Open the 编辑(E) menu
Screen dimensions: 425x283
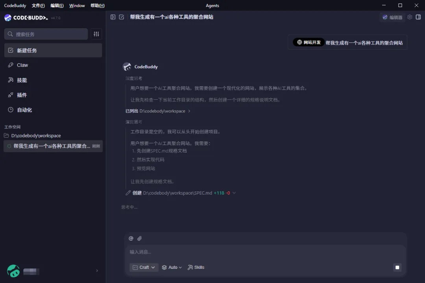click(x=57, y=6)
